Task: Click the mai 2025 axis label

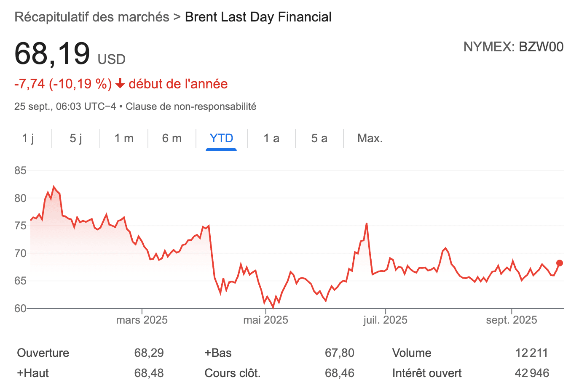Action: coord(265,320)
